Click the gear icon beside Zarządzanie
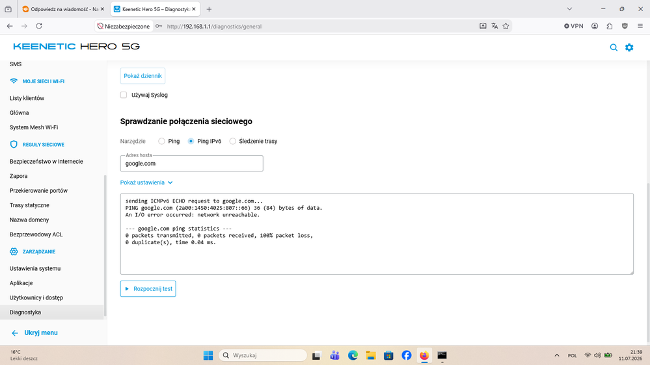Screen dimensions: 650x365 [x=14, y=251]
